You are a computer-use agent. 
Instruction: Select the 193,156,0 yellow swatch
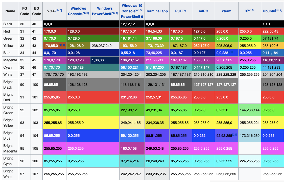[132, 46]
